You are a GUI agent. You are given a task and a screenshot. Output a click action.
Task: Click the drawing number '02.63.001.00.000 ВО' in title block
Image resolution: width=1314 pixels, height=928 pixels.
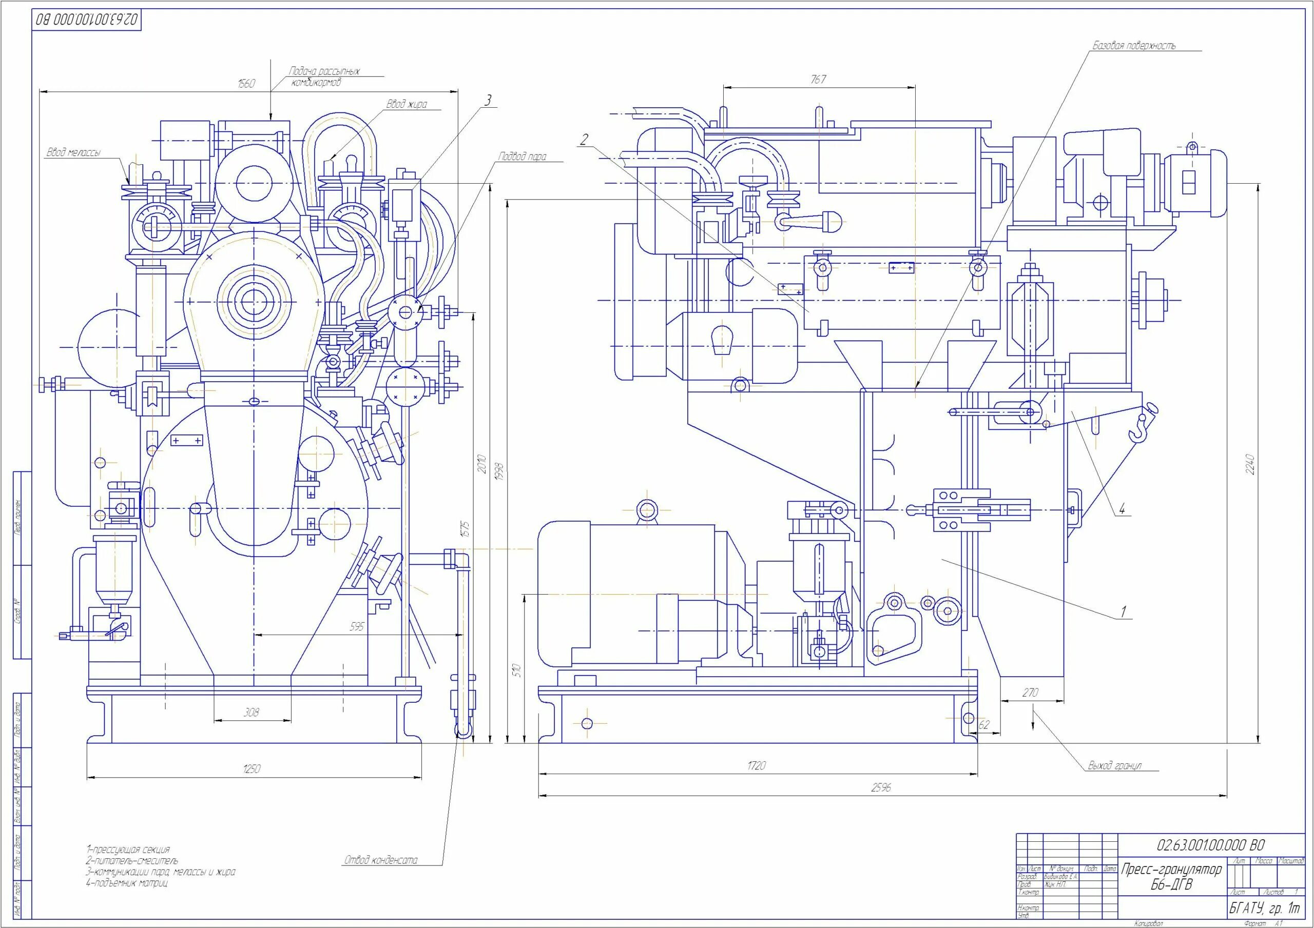click(x=1210, y=845)
